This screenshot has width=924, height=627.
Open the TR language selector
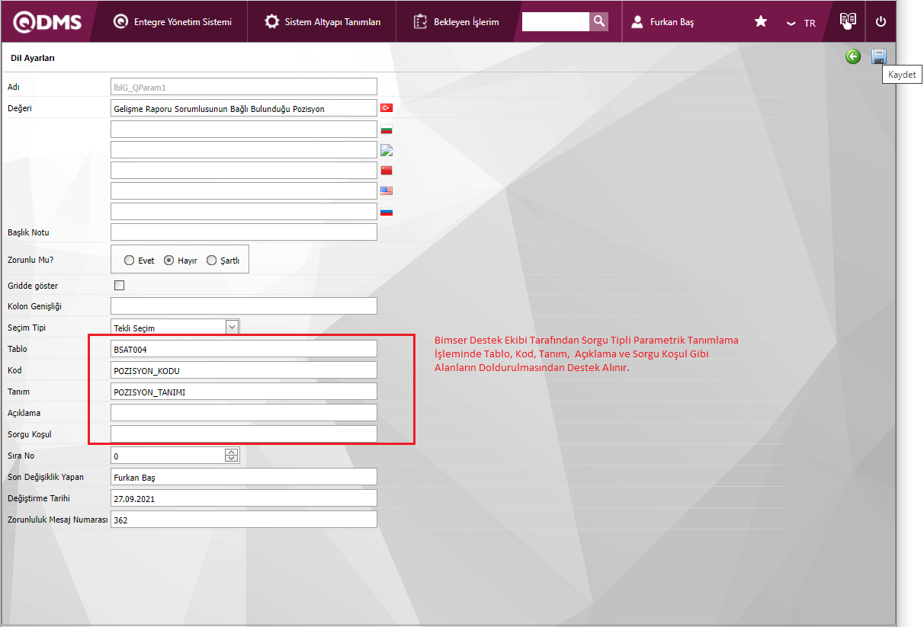click(x=801, y=23)
